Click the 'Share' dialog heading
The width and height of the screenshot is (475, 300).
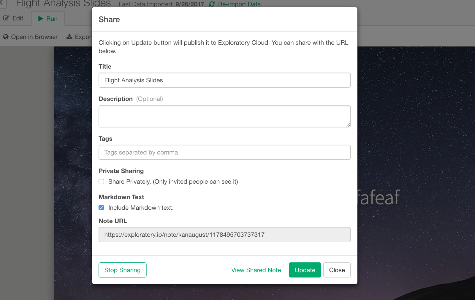(x=109, y=20)
